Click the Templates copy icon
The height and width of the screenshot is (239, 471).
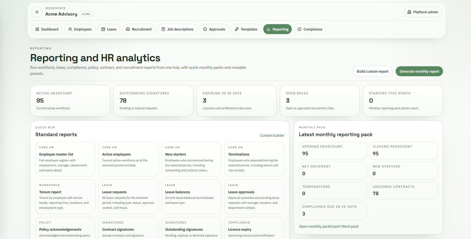[237, 29]
